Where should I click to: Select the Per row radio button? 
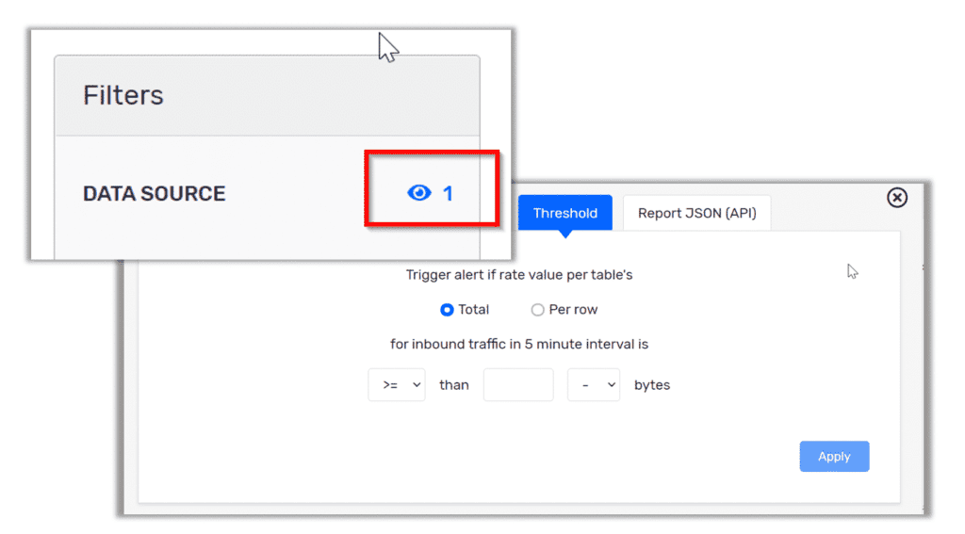point(537,310)
